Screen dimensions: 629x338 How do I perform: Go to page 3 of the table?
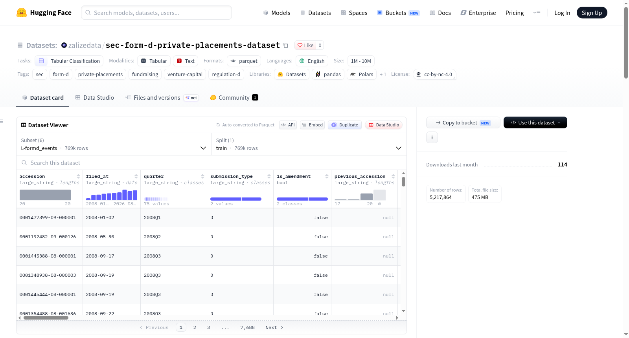[x=208, y=327]
